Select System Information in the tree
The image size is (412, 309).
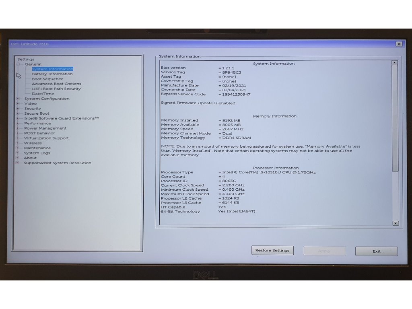click(53, 69)
